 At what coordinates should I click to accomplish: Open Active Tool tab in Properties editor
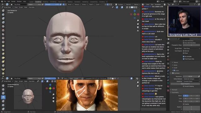click(168, 43)
